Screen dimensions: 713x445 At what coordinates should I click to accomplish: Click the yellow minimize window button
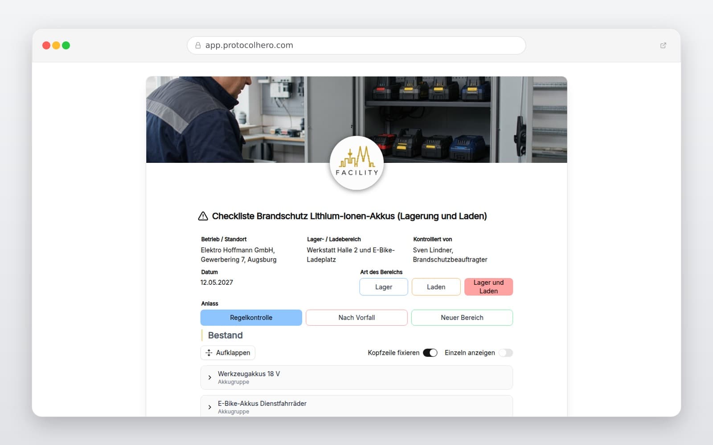coord(56,45)
